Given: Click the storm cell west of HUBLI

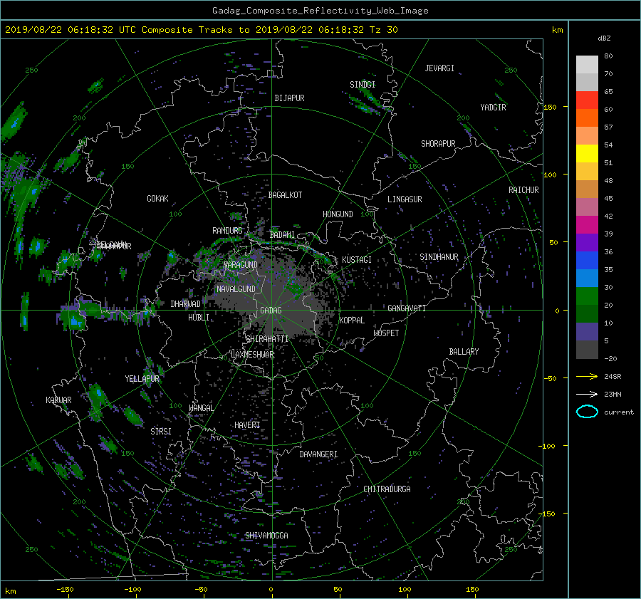Looking at the screenshot, I should [x=75, y=322].
